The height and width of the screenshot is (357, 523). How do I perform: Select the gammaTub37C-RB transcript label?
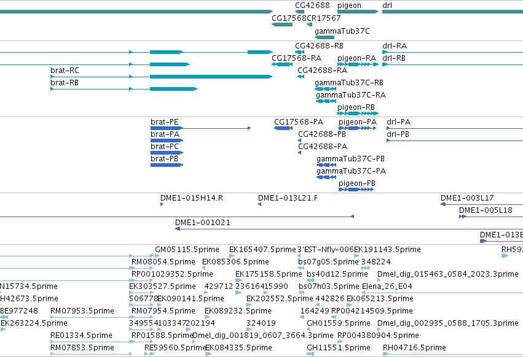point(349,83)
